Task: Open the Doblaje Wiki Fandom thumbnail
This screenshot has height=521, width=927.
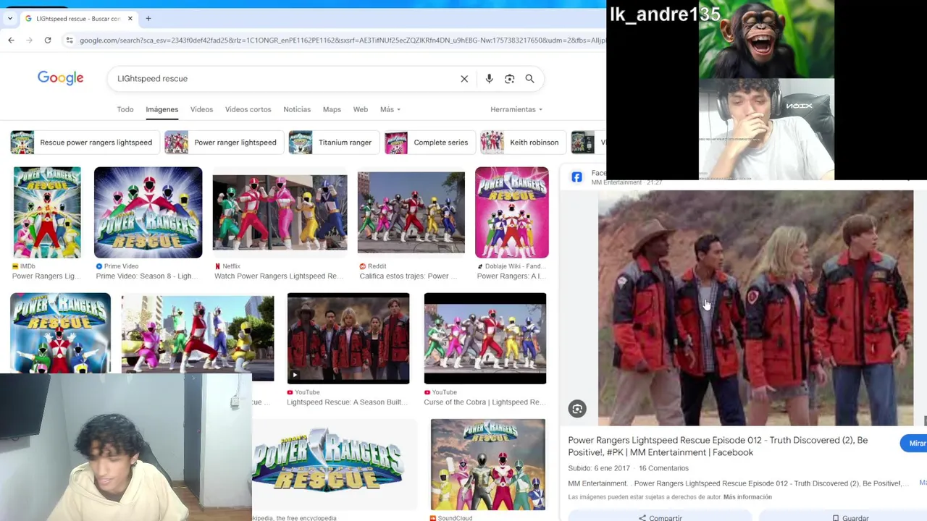Action: 512,212
